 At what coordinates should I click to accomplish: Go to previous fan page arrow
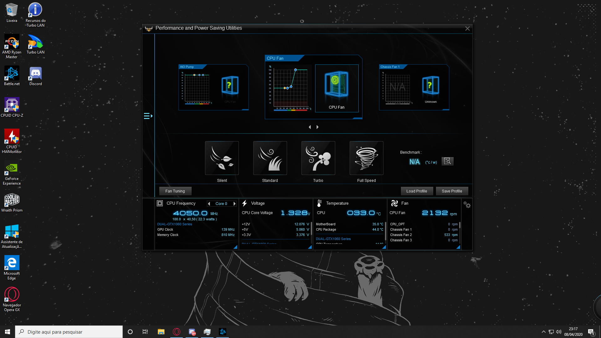[310, 127]
